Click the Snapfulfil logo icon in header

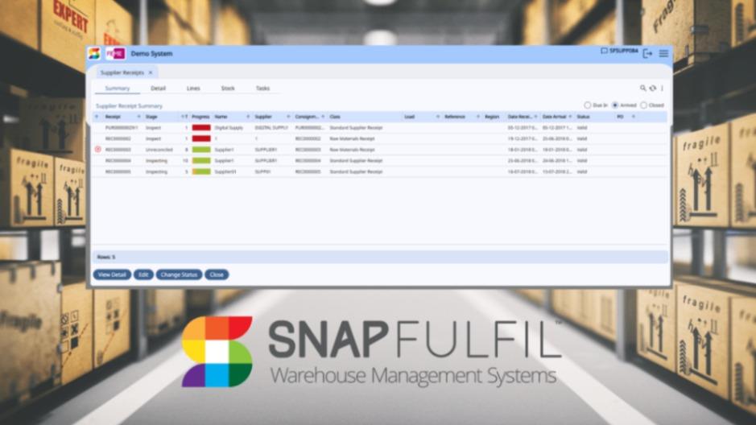(94, 53)
